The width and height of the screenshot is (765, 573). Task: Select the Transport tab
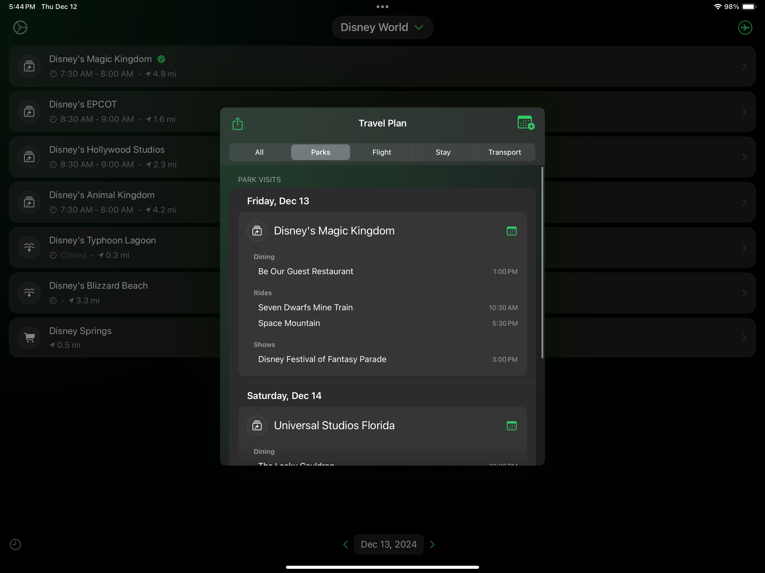point(504,152)
